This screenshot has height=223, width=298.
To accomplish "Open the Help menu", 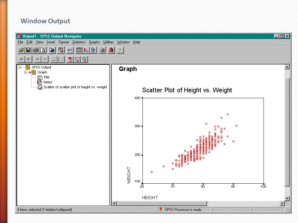I will [137, 42].
